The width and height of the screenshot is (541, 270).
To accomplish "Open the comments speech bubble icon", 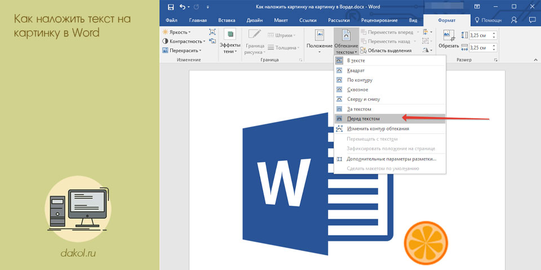I will tap(532, 20).
